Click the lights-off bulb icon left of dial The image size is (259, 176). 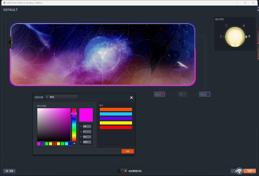(x=221, y=36)
